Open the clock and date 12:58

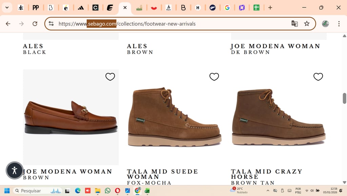330,191
